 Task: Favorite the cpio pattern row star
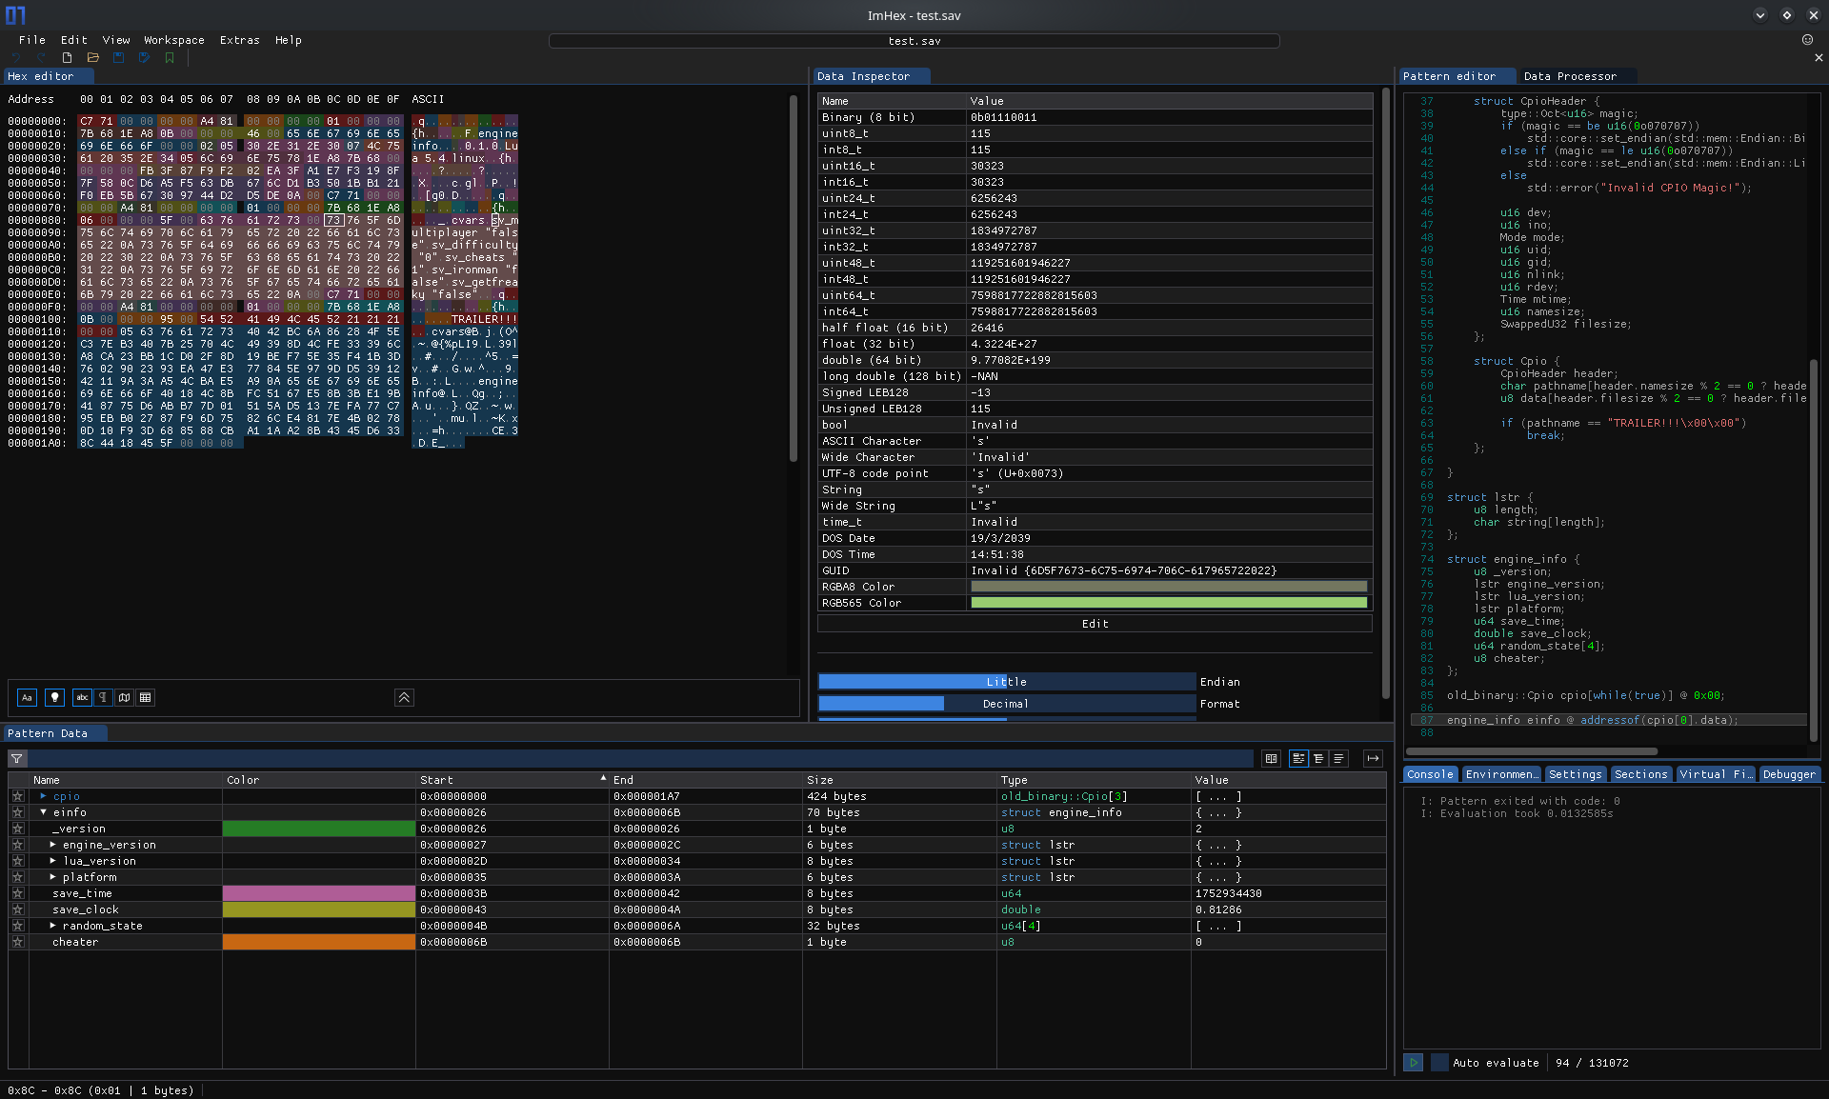[x=17, y=796]
